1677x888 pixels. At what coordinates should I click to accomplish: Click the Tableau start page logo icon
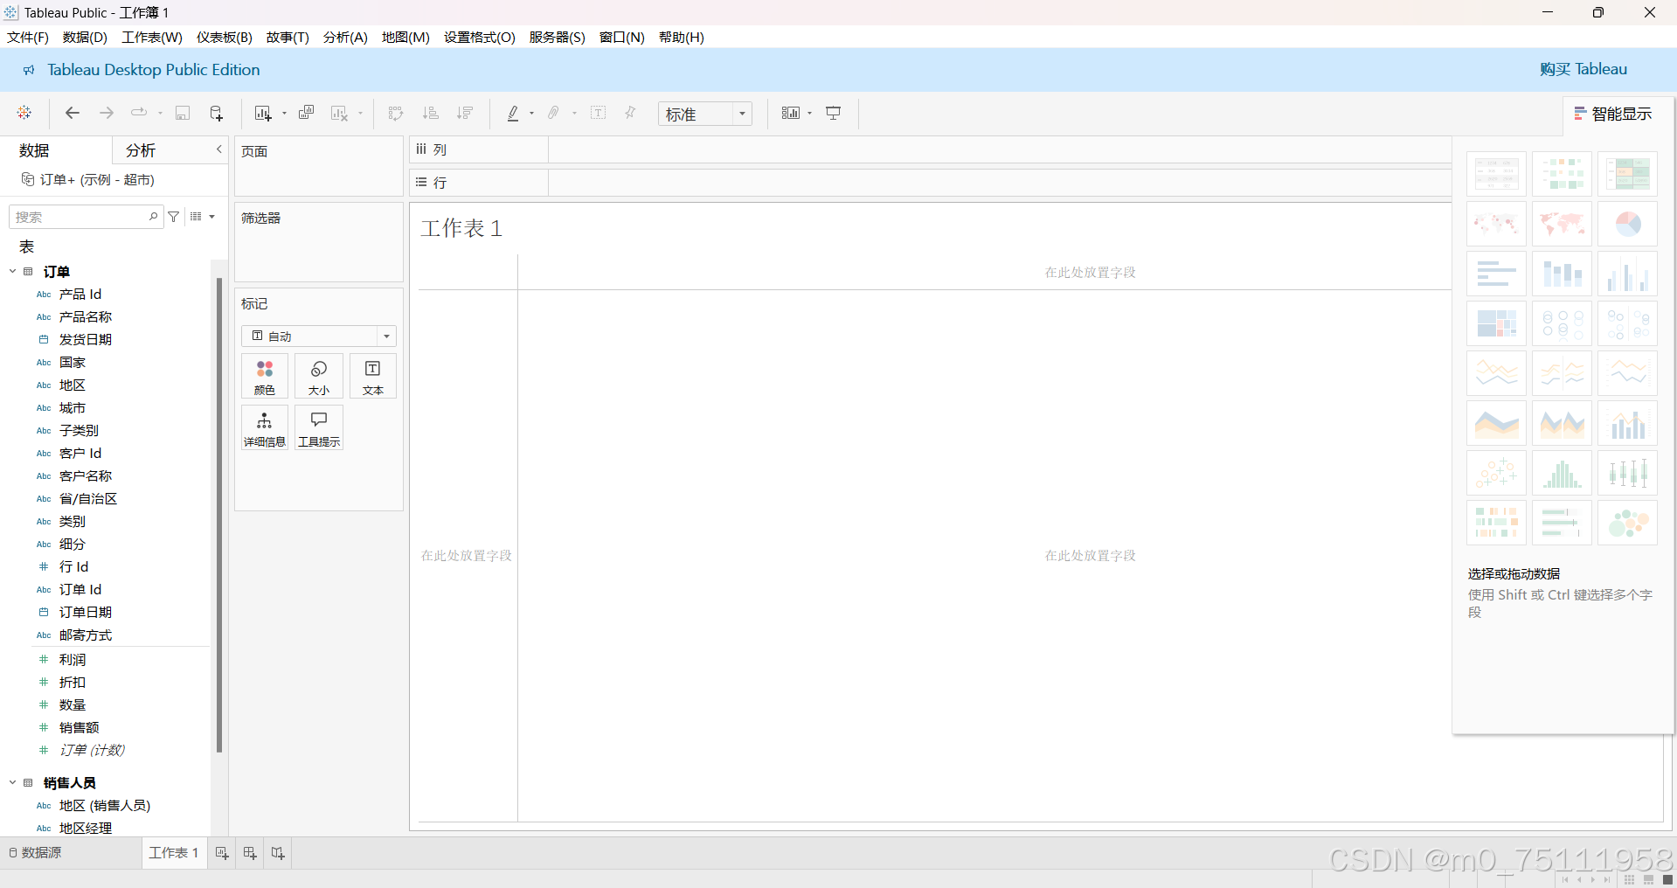pos(24,113)
